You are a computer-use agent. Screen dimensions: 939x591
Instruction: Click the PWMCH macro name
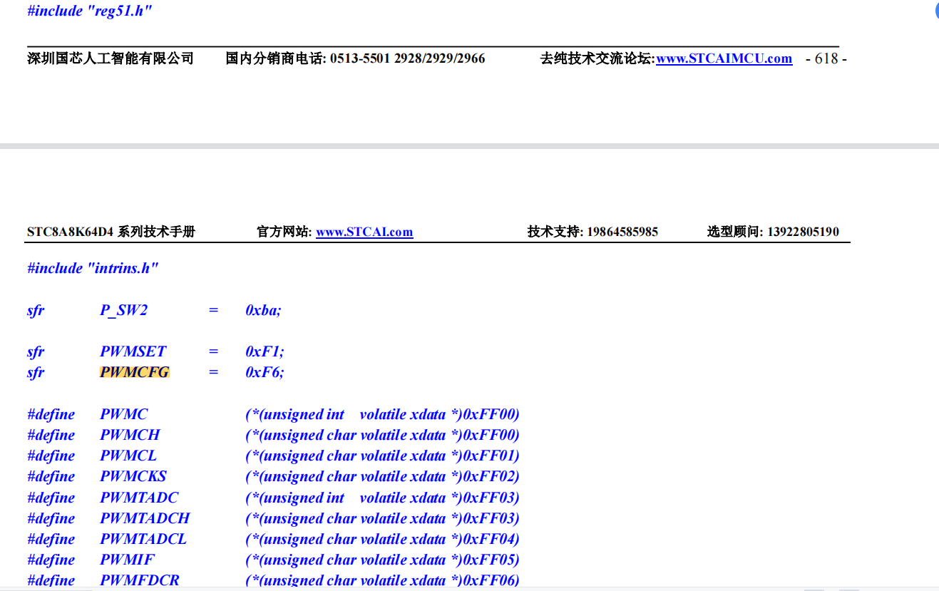(x=130, y=435)
